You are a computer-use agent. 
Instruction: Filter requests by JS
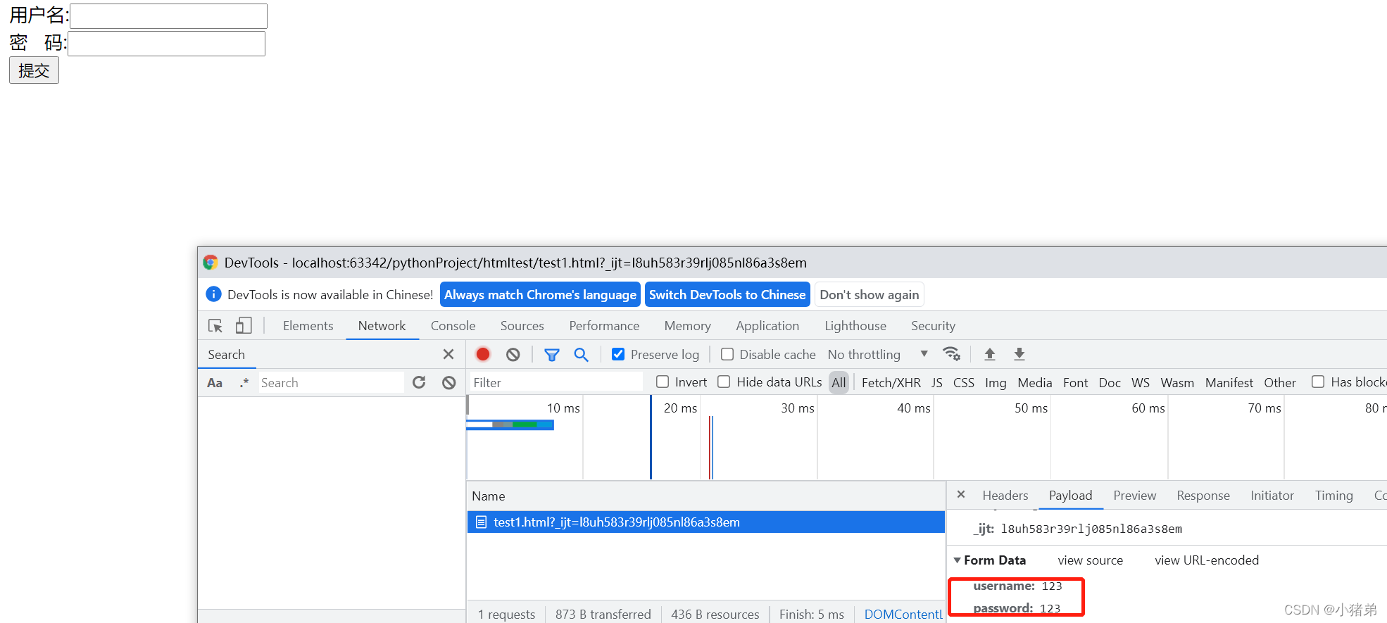(936, 382)
